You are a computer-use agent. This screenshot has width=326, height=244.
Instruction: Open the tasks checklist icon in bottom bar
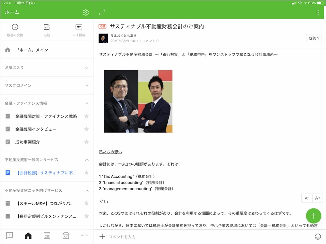point(66,236)
